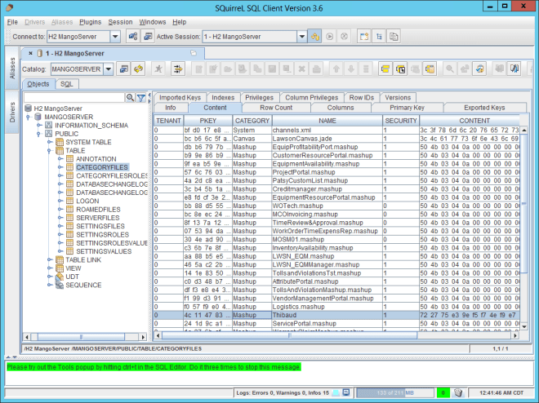Image resolution: width=539 pixels, height=403 pixels.
Task: Click the trash can garbage collector icon
Action: (459, 393)
